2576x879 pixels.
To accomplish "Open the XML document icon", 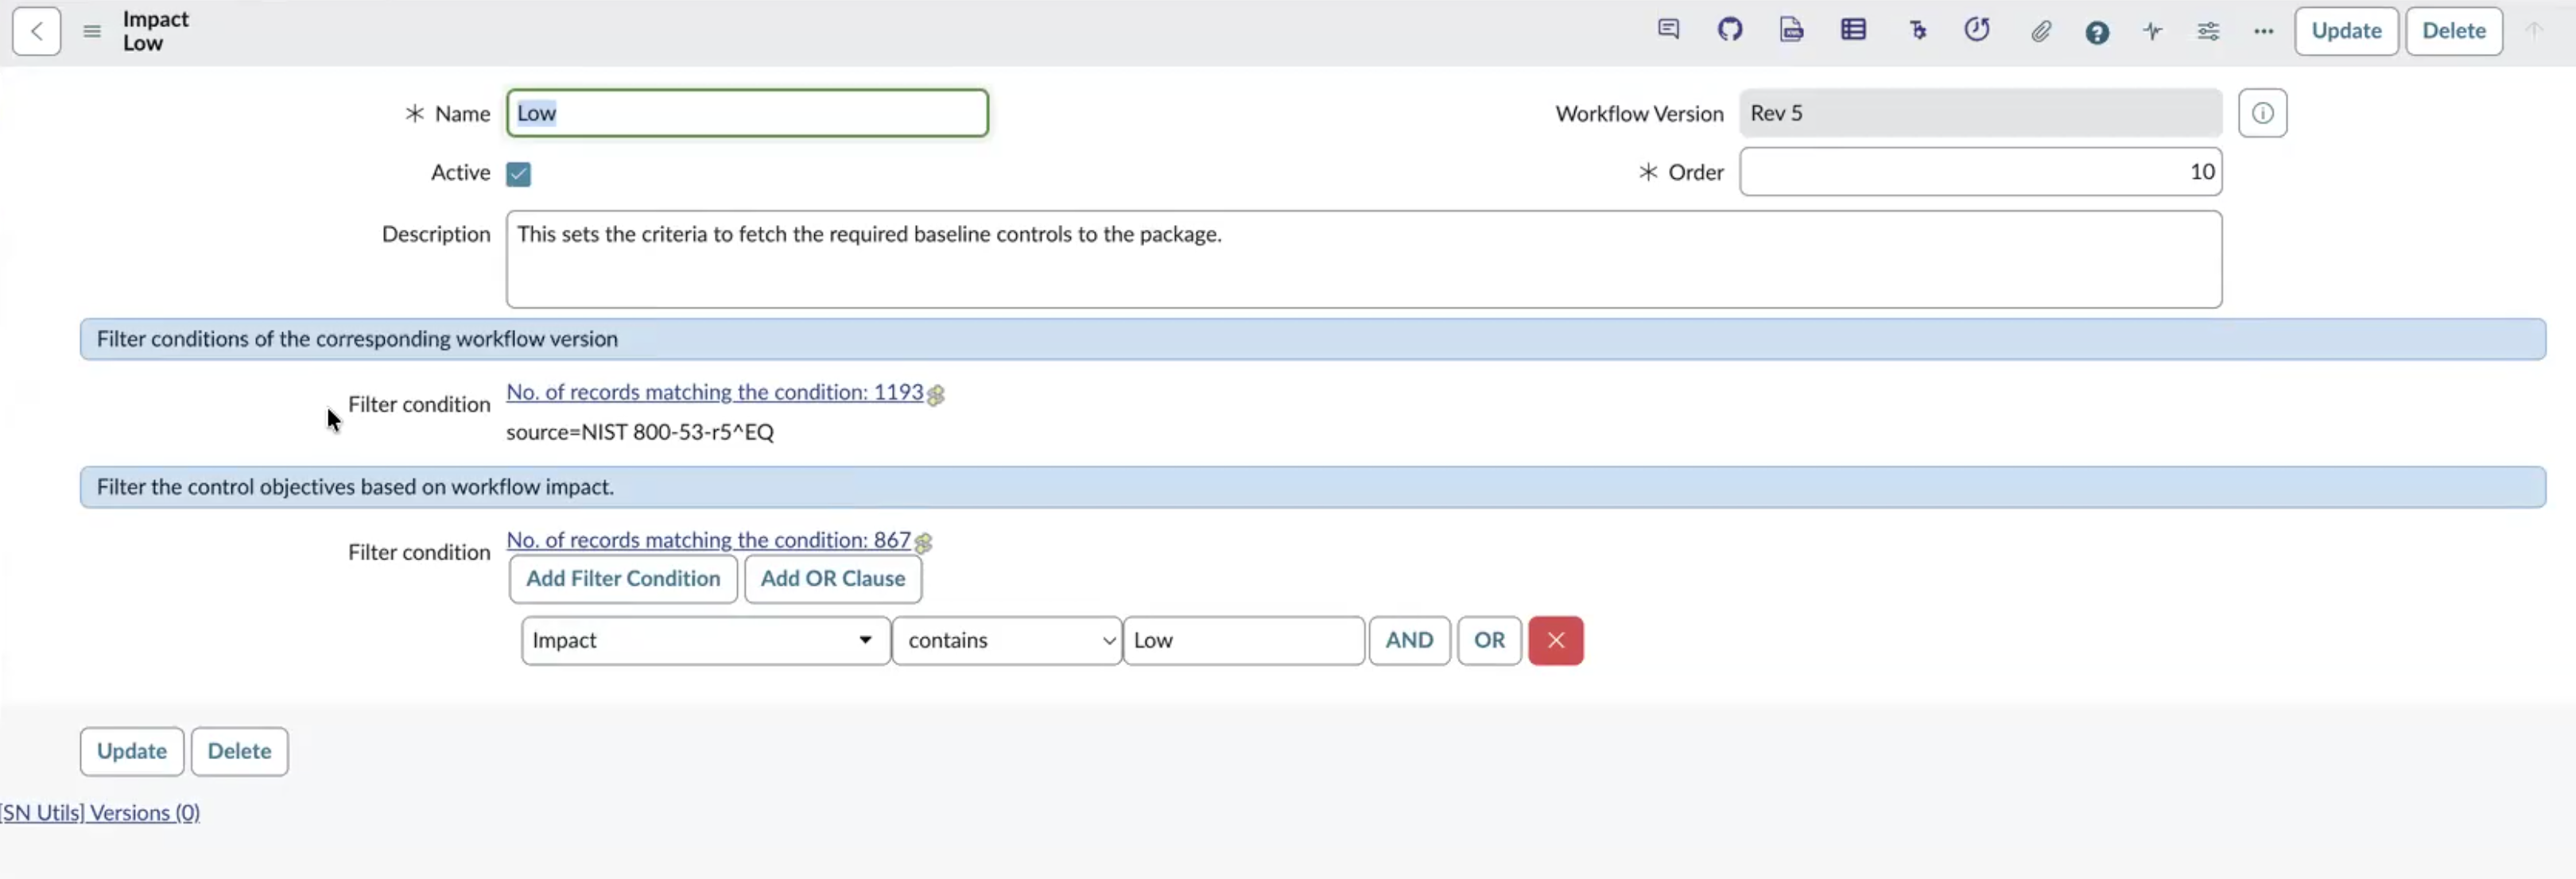I will pyautogui.click(x=1791, y=30).
